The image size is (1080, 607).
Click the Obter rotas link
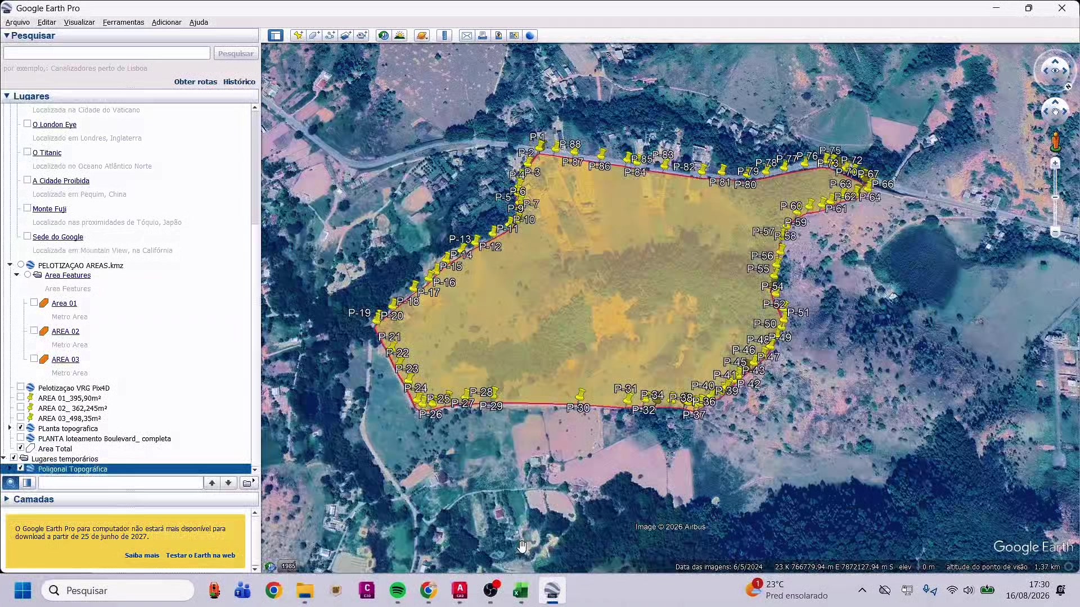(195, 81)
